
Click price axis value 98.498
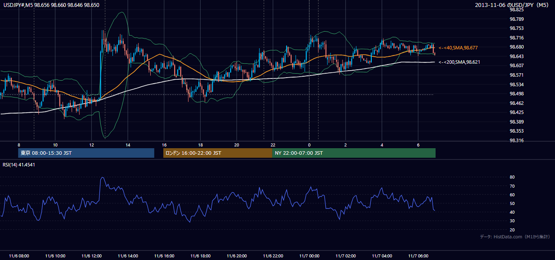517,94
